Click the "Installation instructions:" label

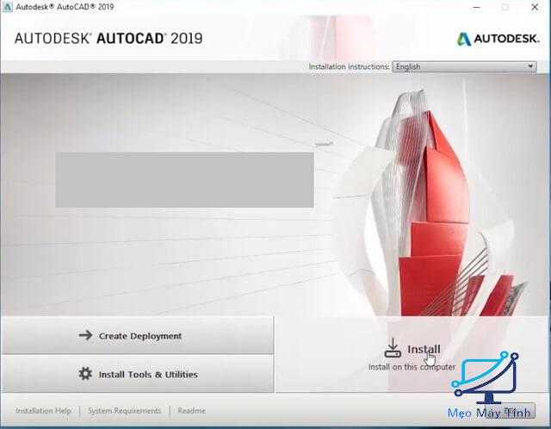pos(349,66)
